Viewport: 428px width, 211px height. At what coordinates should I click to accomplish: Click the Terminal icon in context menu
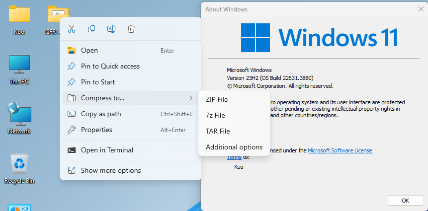(72, 150)
